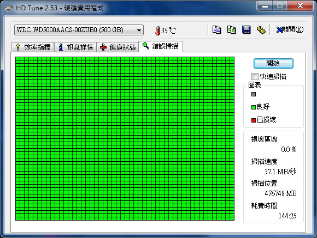Switch to the 健康狀態 tab
The width and height of the screenshot is (317, 238).
(118, 47)
